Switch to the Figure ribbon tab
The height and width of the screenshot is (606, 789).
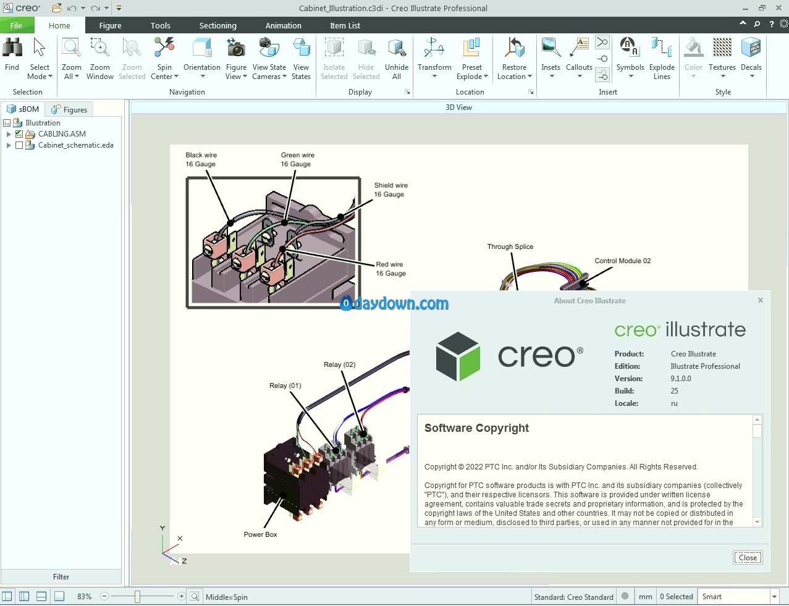coord(110,25)
